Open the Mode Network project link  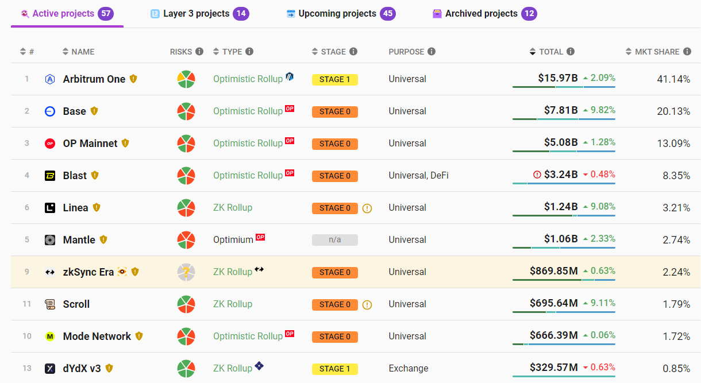(x=97, y=336)
